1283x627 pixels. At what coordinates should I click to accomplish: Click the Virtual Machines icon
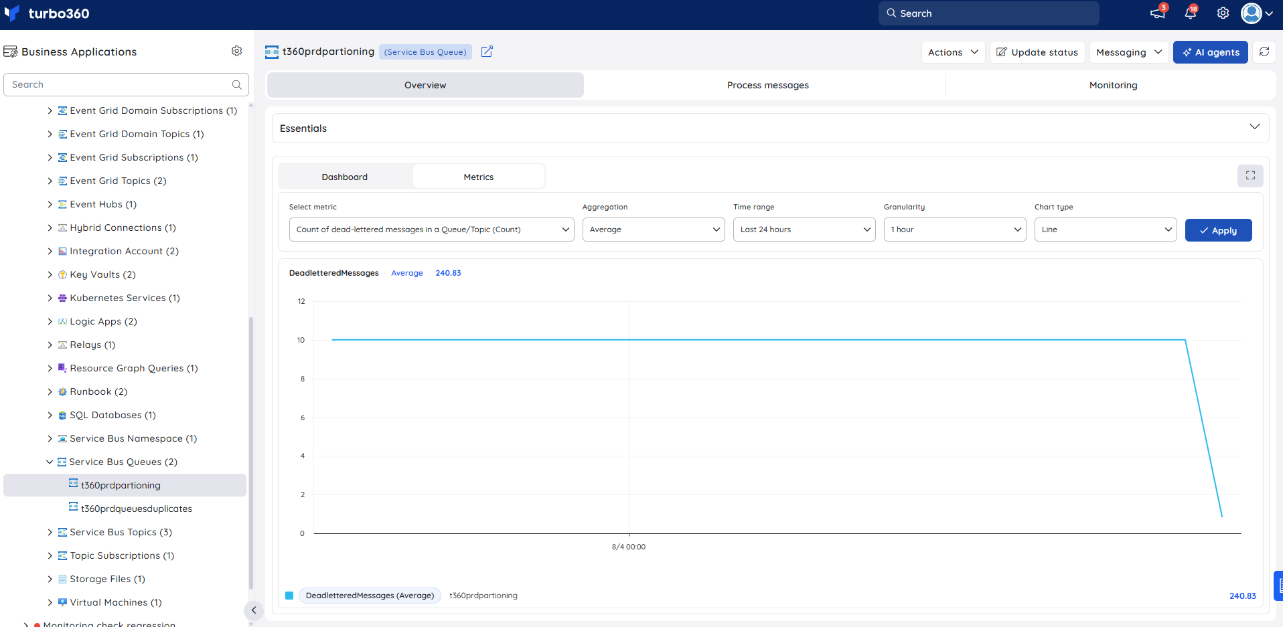[62, 602]
